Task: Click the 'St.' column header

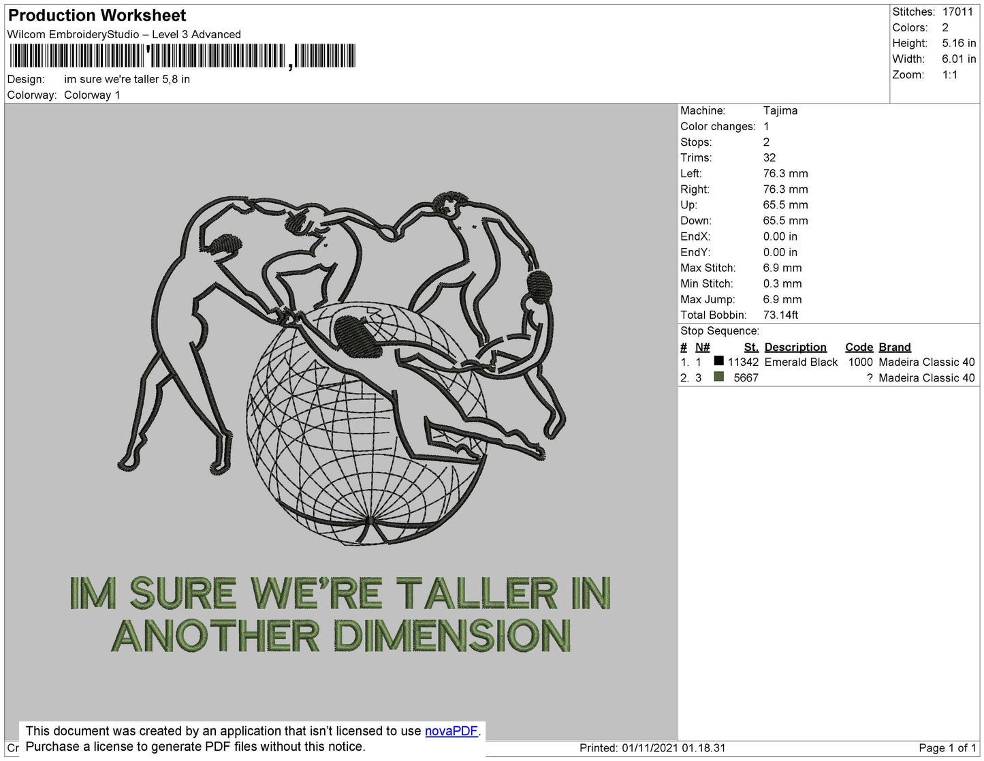Action: coord(751,347)
